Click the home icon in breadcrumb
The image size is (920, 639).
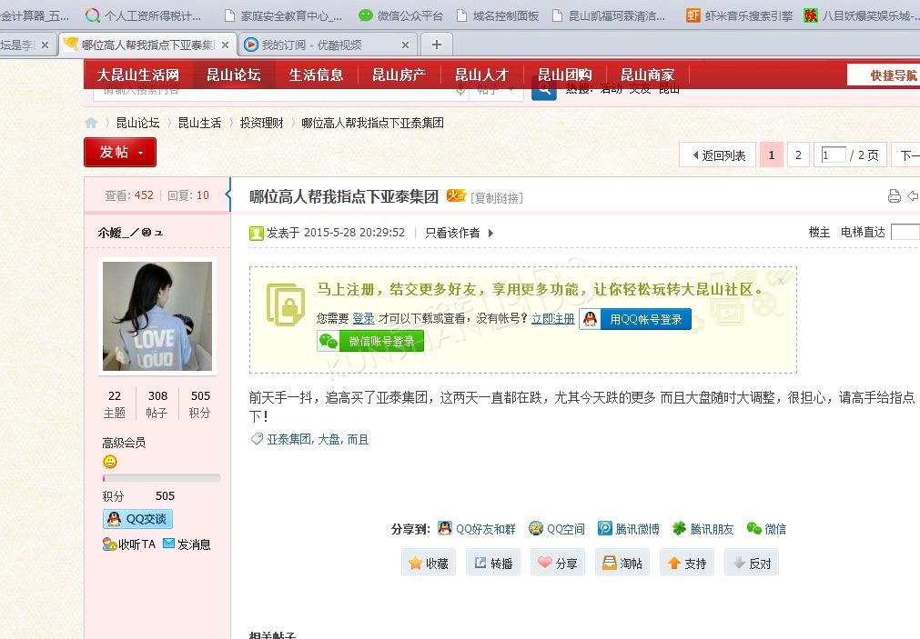click(91, 123)
